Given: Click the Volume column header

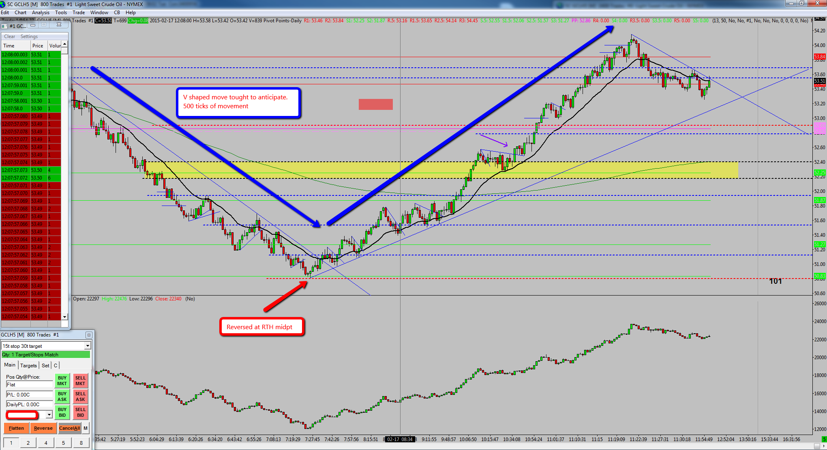Looking at the screenshot, I should click(54, 46).
